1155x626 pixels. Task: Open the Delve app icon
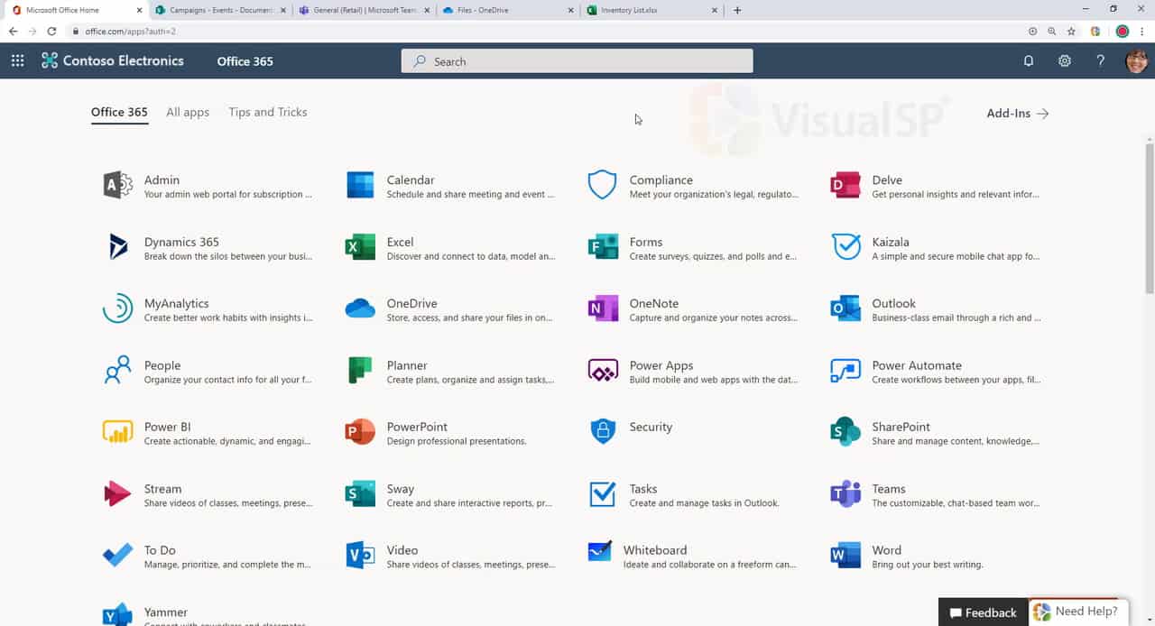pyautogui.click(x=845, y=185)
